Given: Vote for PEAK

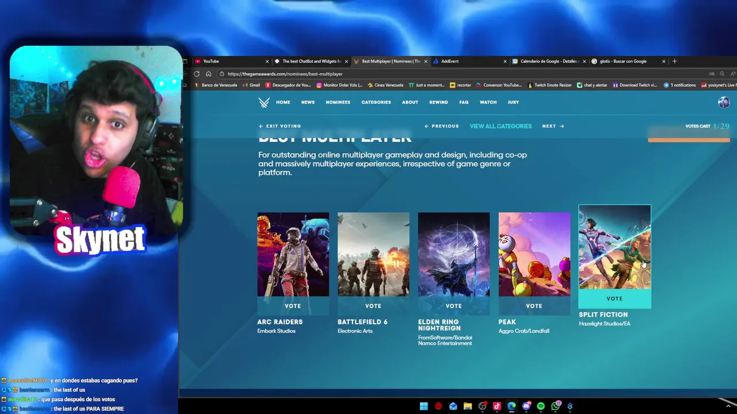Looking at the screenshot, I should click(x=534, y=306).
